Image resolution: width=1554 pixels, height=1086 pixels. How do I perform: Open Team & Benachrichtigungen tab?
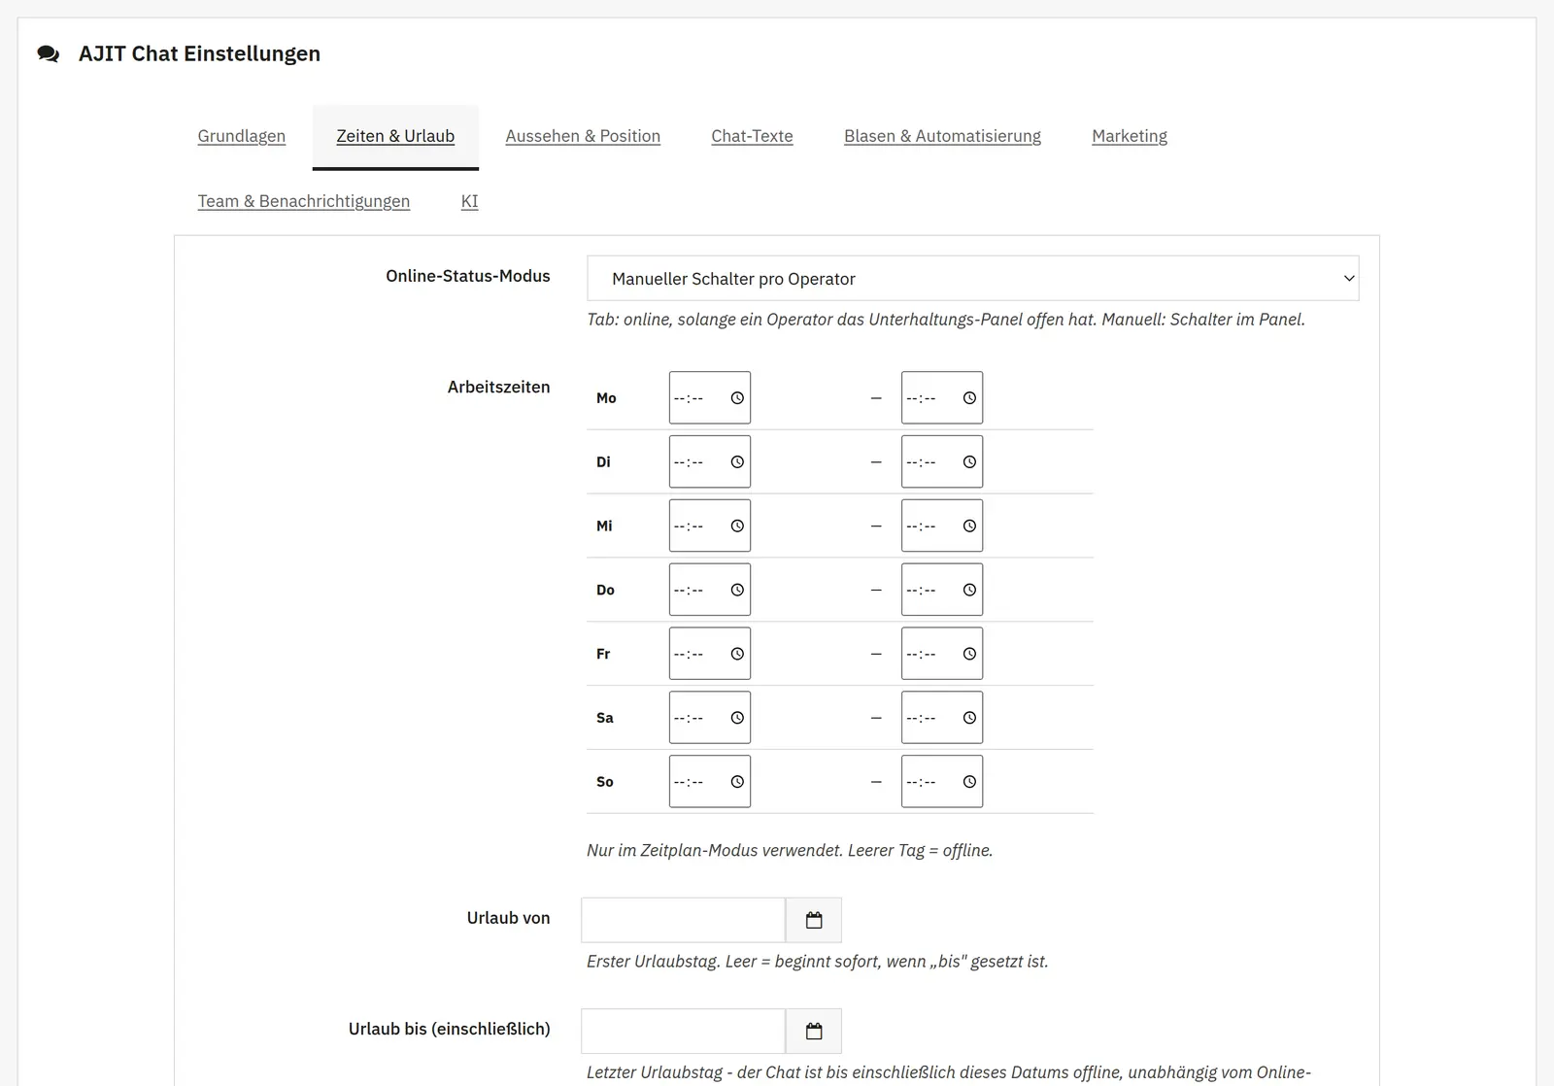304,201
